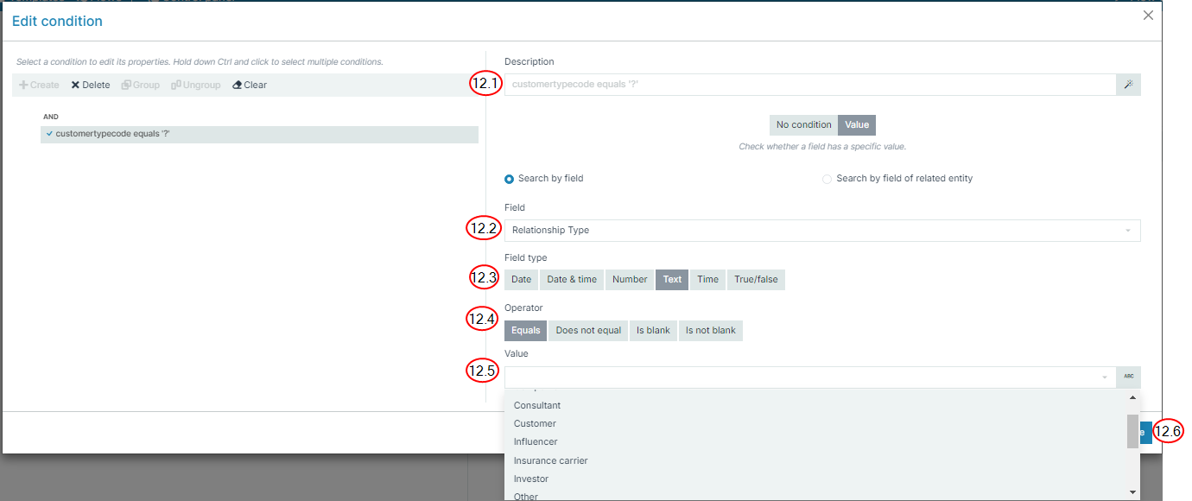
Task: Select the Search by field radio button
Action: pyautogui.click(x=510, y=179)
